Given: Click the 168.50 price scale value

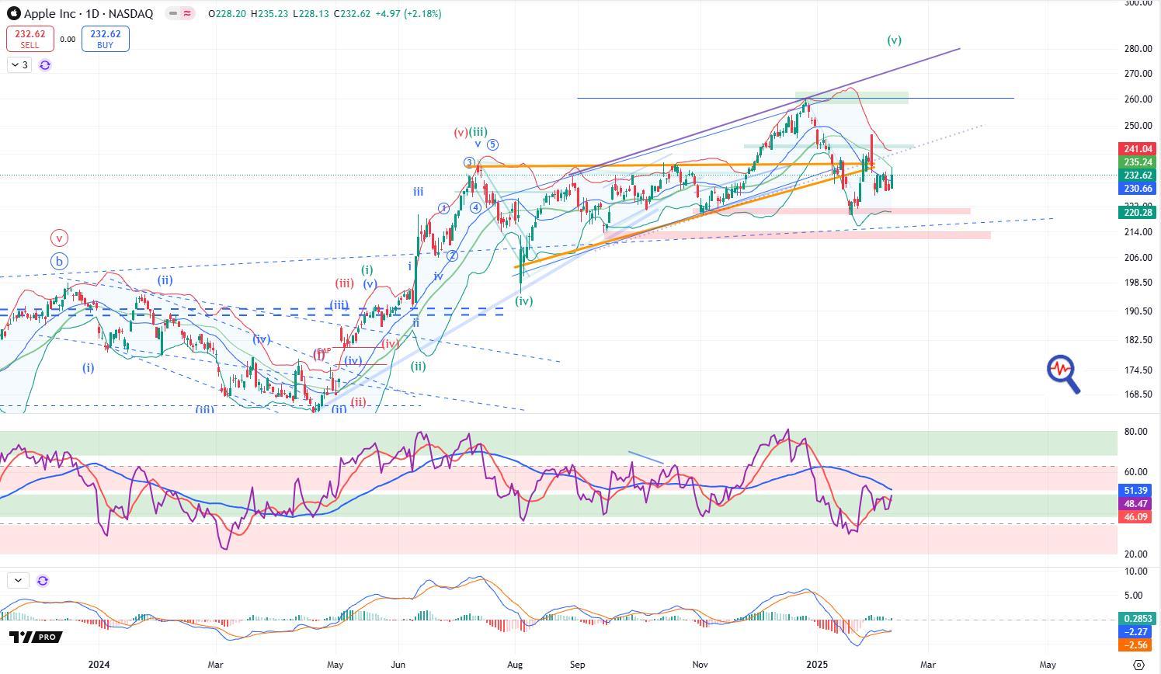Looking at the screenshot, I should 1138,394.
